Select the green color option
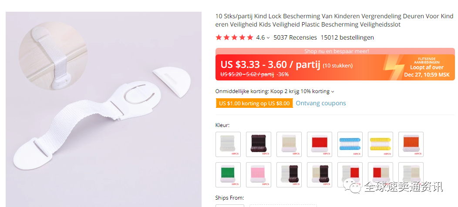Image resolution: width=458 pixels, height=207 pixels. point(228,175)
